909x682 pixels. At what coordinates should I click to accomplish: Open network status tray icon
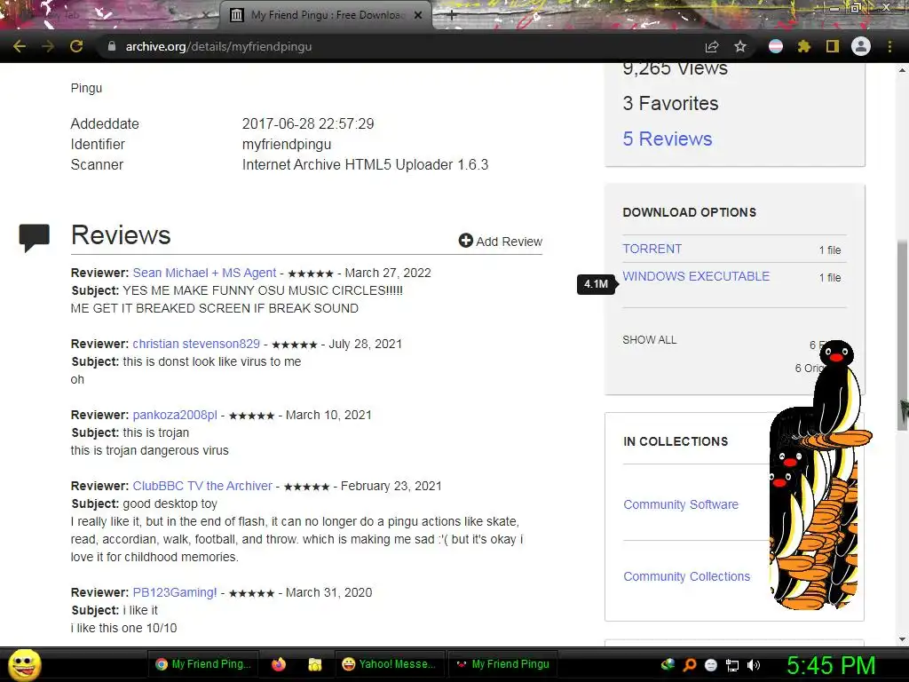click(x=732, y=665)
